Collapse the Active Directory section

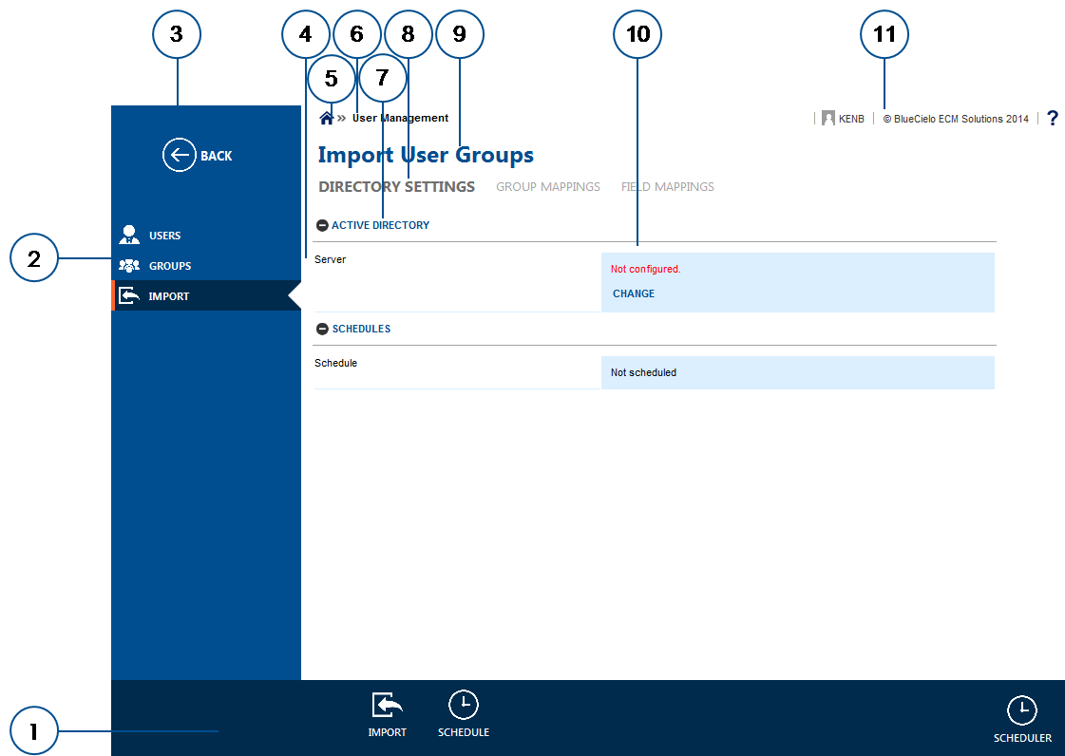[322, 225]
